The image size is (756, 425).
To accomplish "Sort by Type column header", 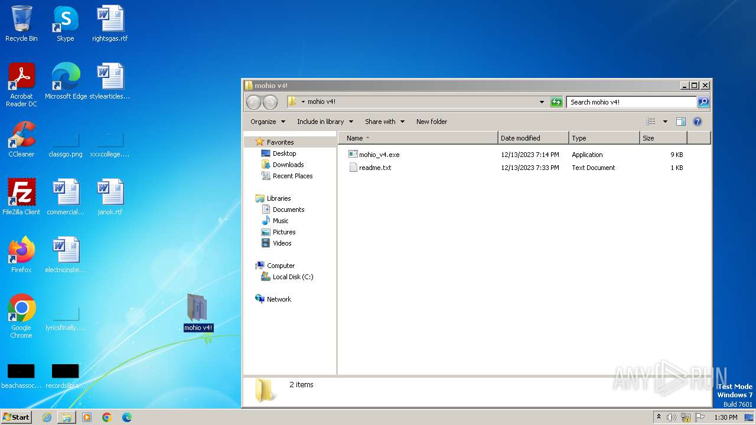I will click(x=604, y=138).
